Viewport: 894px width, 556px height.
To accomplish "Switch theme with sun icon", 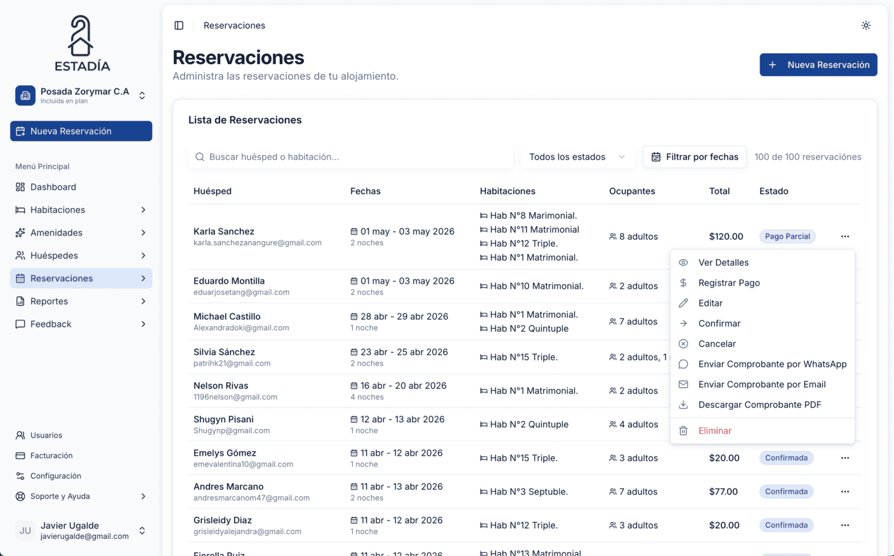I will point(866,25).
